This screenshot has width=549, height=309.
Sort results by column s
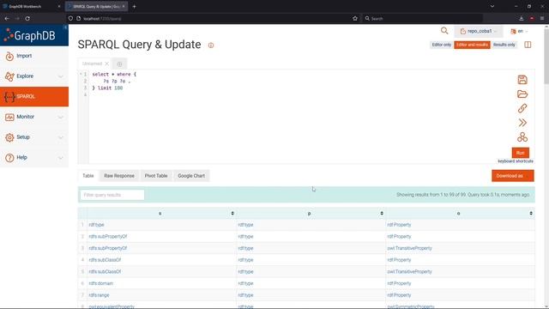(232, 214)
